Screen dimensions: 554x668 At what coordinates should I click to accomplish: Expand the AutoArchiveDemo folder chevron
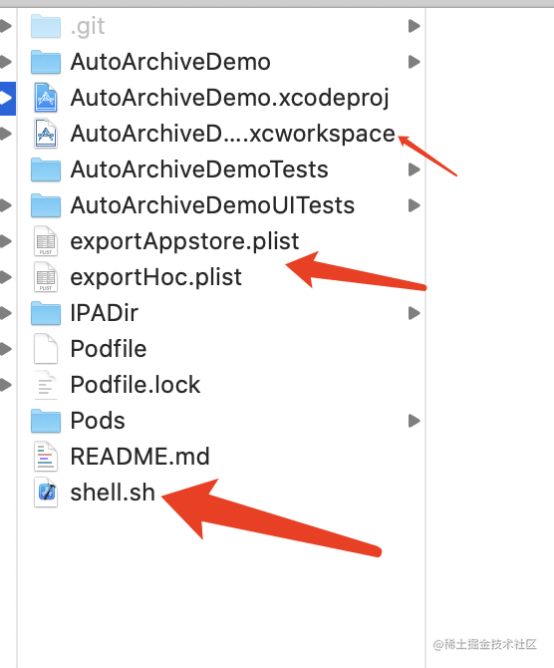pos(414,62)
